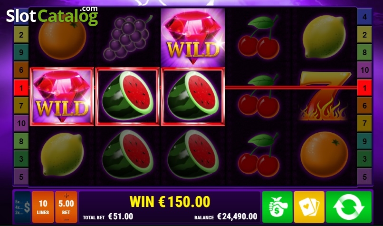Open the card gamble feature
Screen dimensions: 383x226
click(x=309, y=207)
